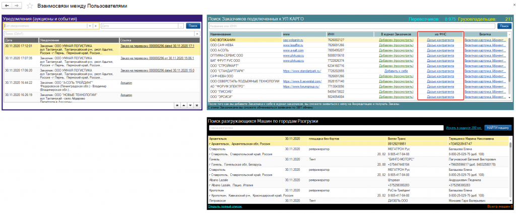Click Поиск button in customer search panel

click(504, 26)
